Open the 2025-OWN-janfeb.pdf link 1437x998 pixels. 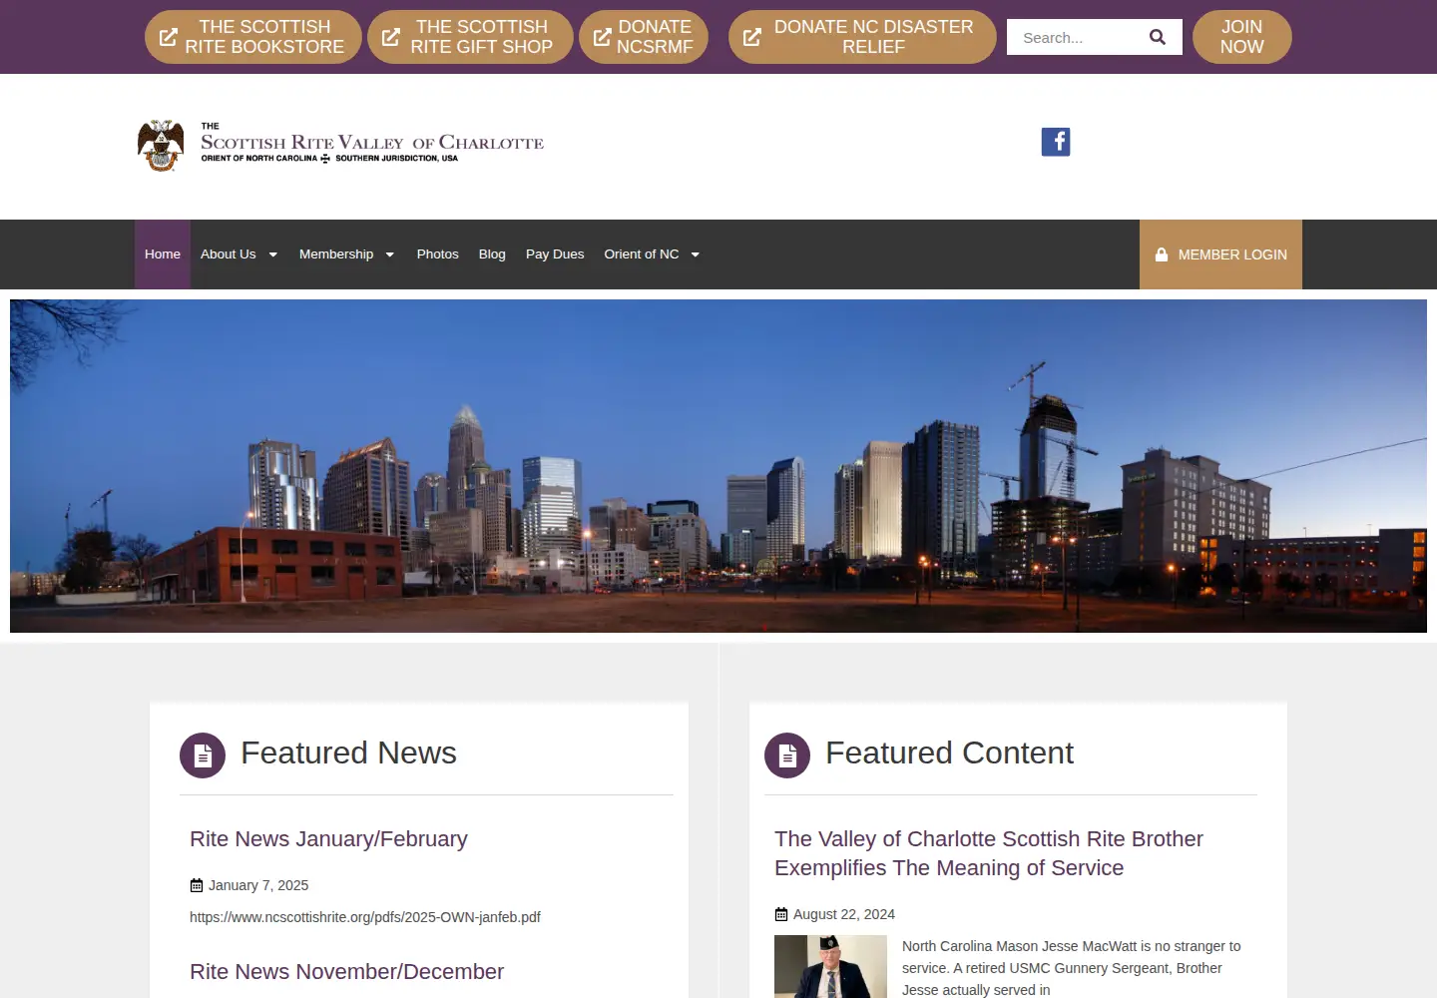pyautogui.click(x=365, y=917)
